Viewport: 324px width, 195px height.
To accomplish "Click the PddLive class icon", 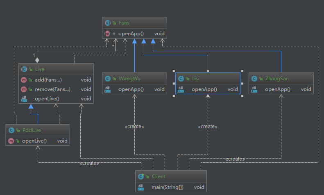I will point(11,130).
